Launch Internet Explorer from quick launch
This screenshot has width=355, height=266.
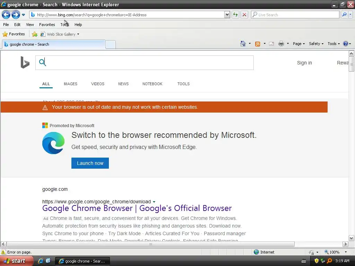[x=41, y=261]
